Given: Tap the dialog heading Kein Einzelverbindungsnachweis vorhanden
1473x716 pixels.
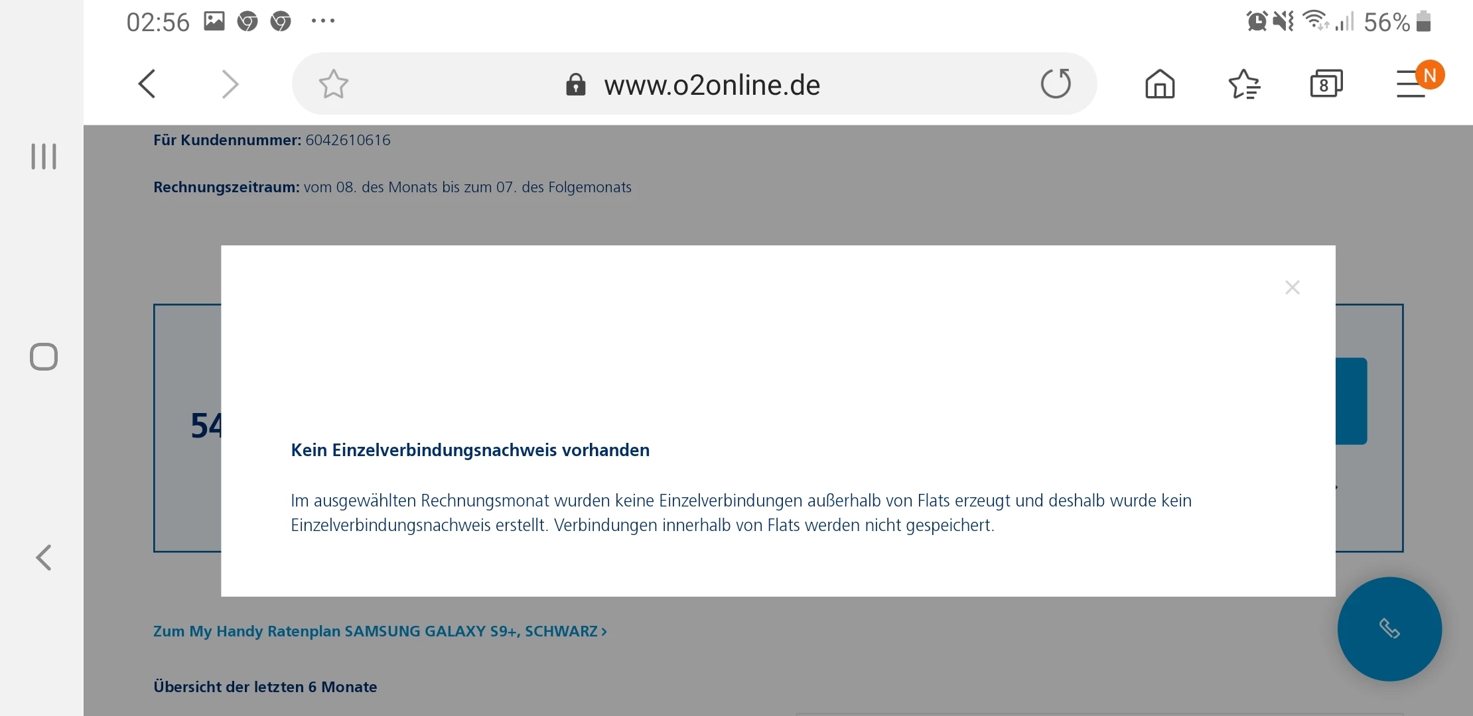Looking at the screenshot, I should point(470,450).
